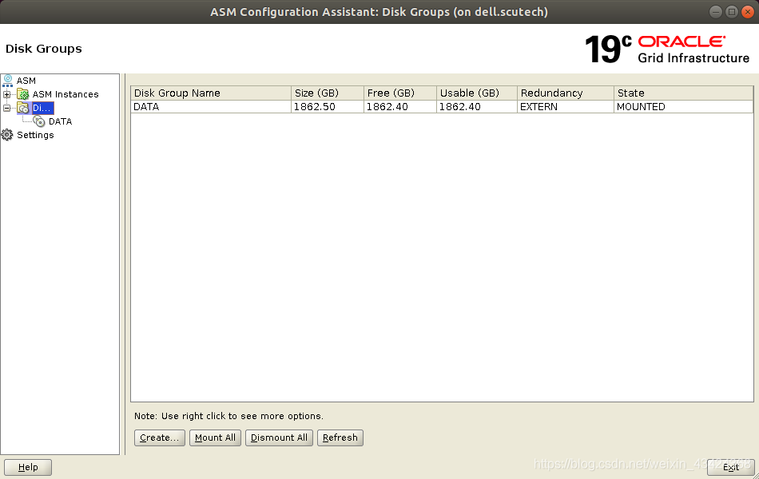Image resolution: width=759 pixels, height=479 pixels.
Task: Click the Disk Groups folder icon in tree
Action: [x=22, y=108]
